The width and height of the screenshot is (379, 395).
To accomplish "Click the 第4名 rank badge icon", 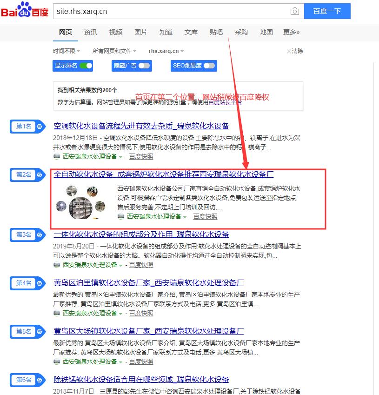I will click(x=27, y=283).
